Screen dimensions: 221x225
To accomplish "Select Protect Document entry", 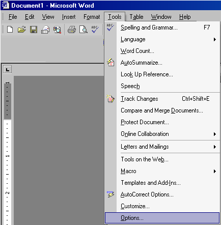I will pos(162,122).
